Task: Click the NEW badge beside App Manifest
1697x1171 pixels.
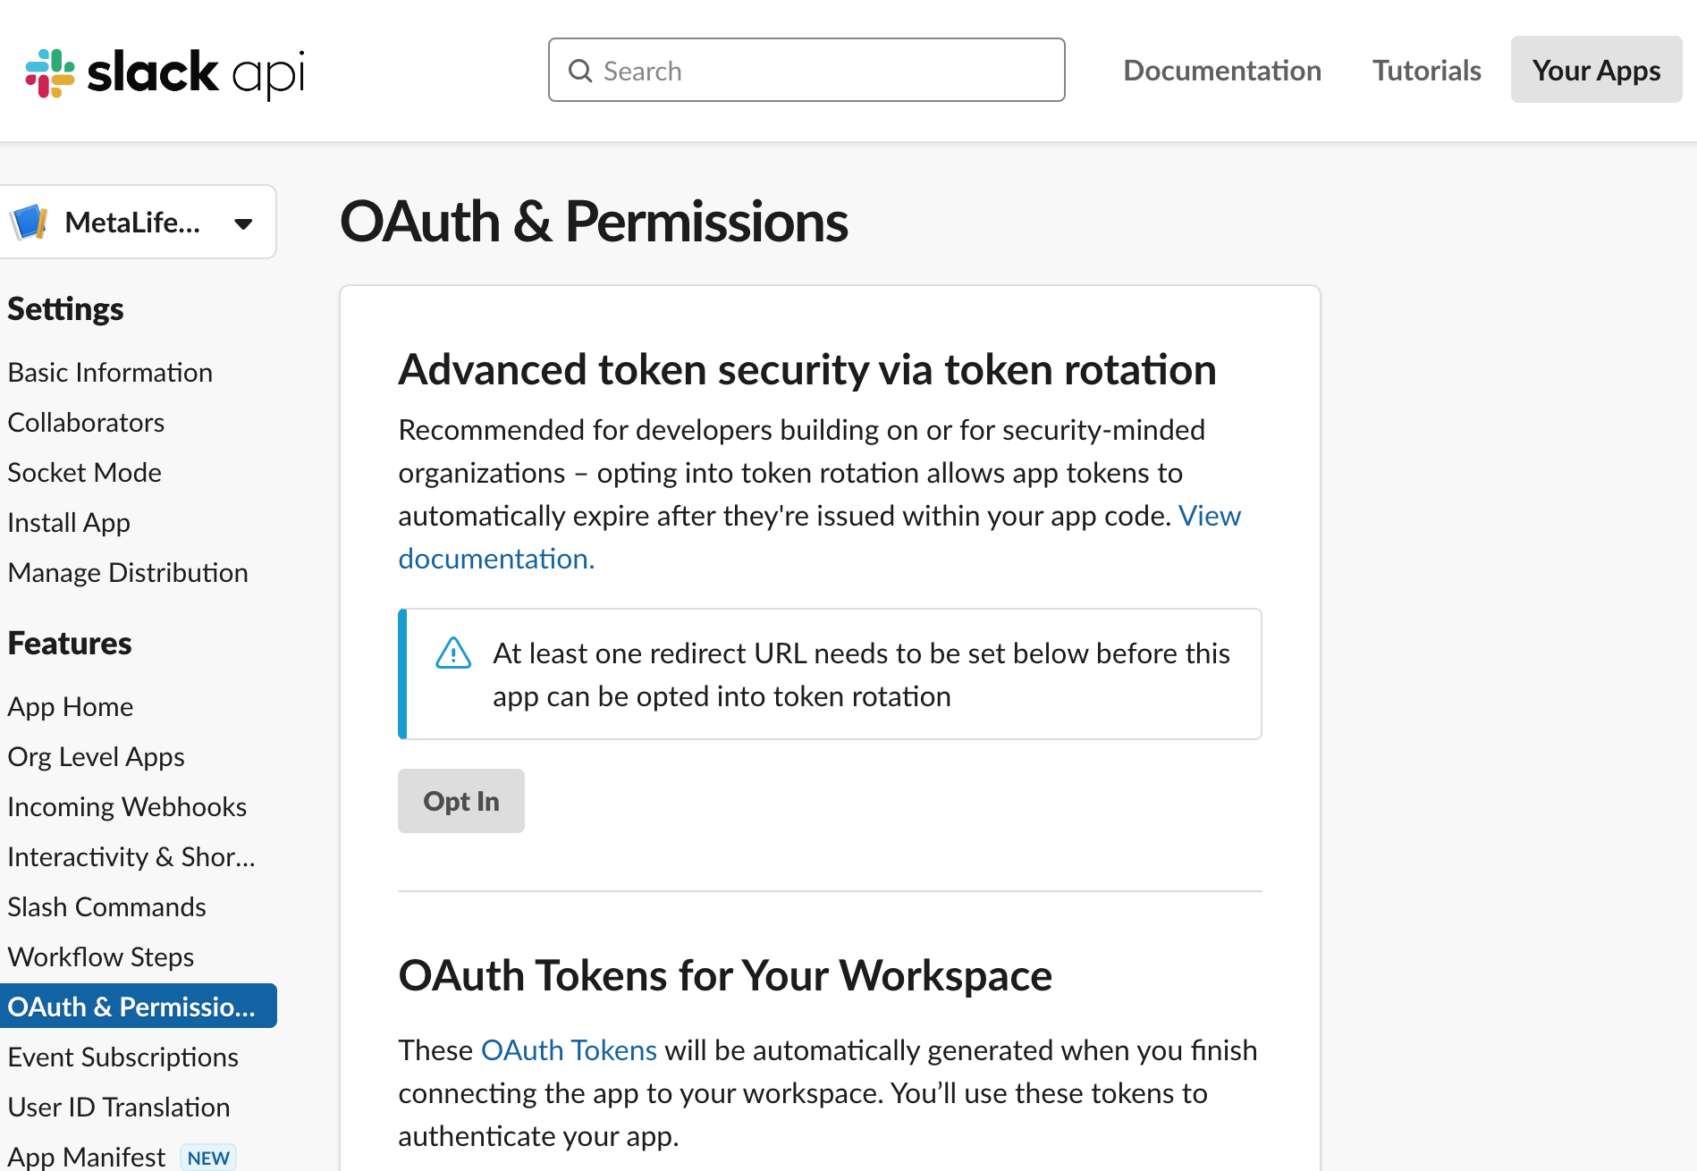Action: 208,1158
